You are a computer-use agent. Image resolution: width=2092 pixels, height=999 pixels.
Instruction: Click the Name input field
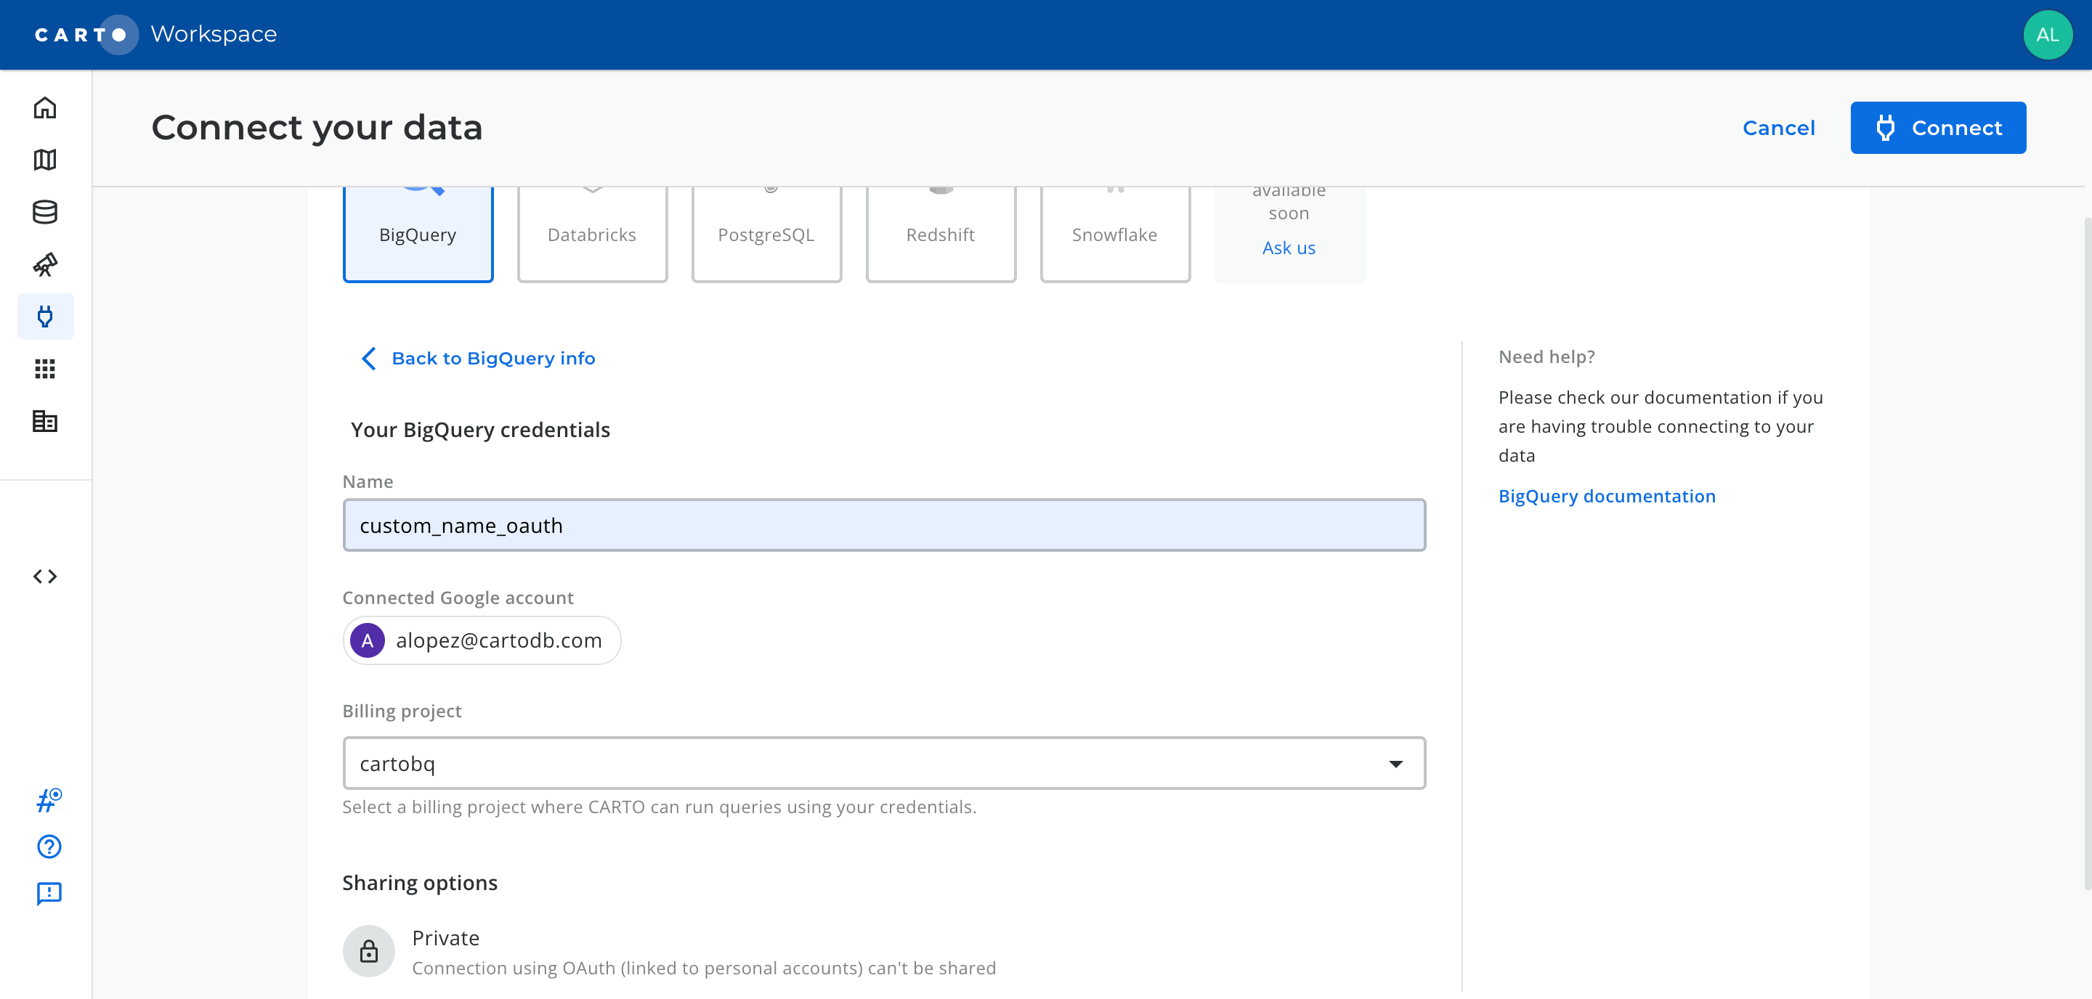point(883,525)
